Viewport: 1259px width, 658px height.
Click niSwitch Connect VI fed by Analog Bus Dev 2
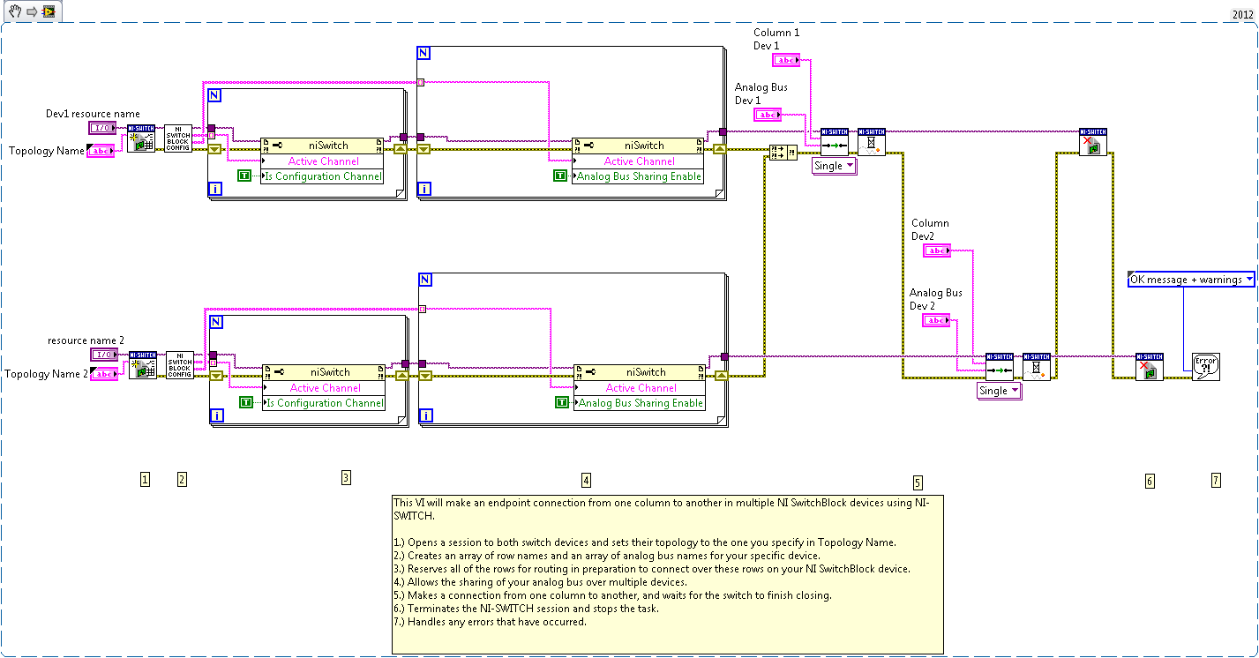click(x=1000, y=366)
